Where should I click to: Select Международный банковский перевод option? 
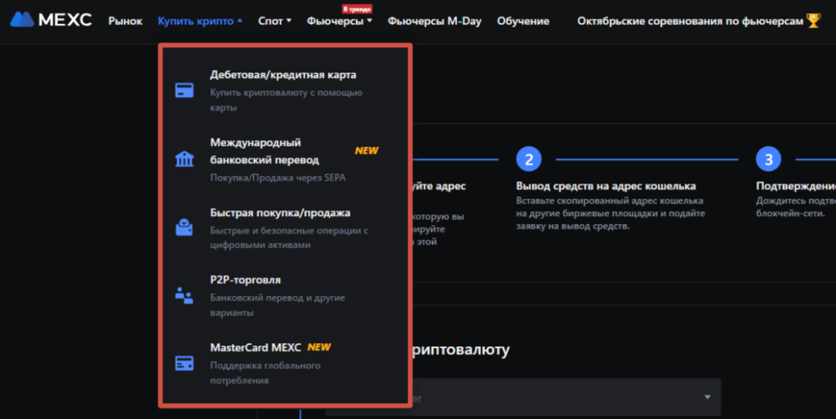click(265, 151)
